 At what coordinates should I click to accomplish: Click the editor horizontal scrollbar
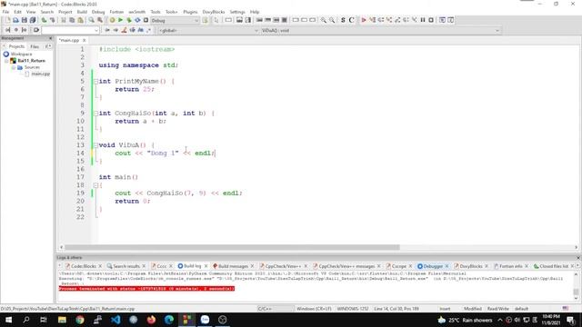(232, 247)
